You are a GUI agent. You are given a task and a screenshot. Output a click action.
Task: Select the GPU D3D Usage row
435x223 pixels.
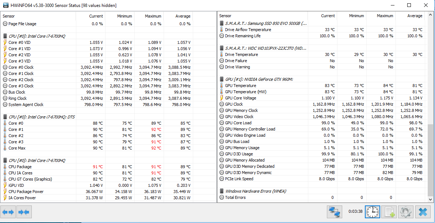[323, 154]
